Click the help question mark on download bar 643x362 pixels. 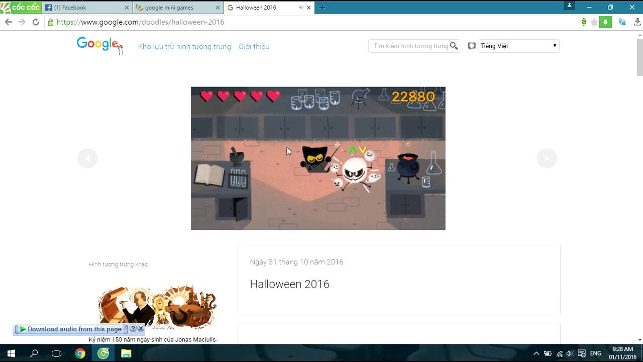(x=133, y=328)
